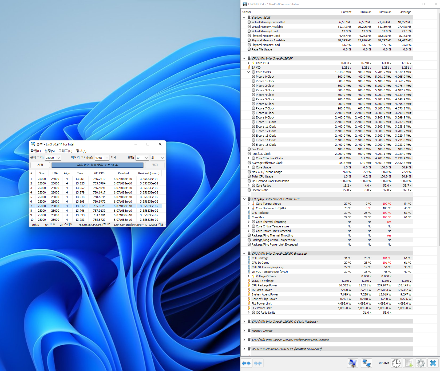This screenshot has height=371, width=440.
Task: Select result row 7 with 765.0626 GFLOPS
Action: (96, 206)
